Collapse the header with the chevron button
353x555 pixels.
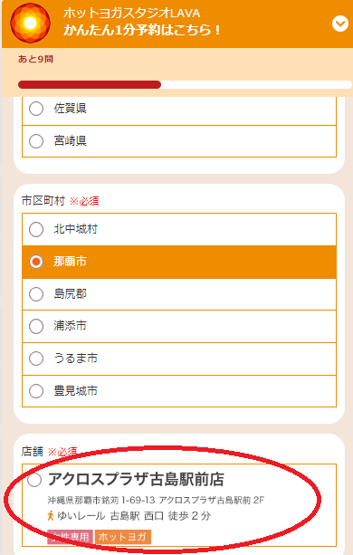point(340,24)
